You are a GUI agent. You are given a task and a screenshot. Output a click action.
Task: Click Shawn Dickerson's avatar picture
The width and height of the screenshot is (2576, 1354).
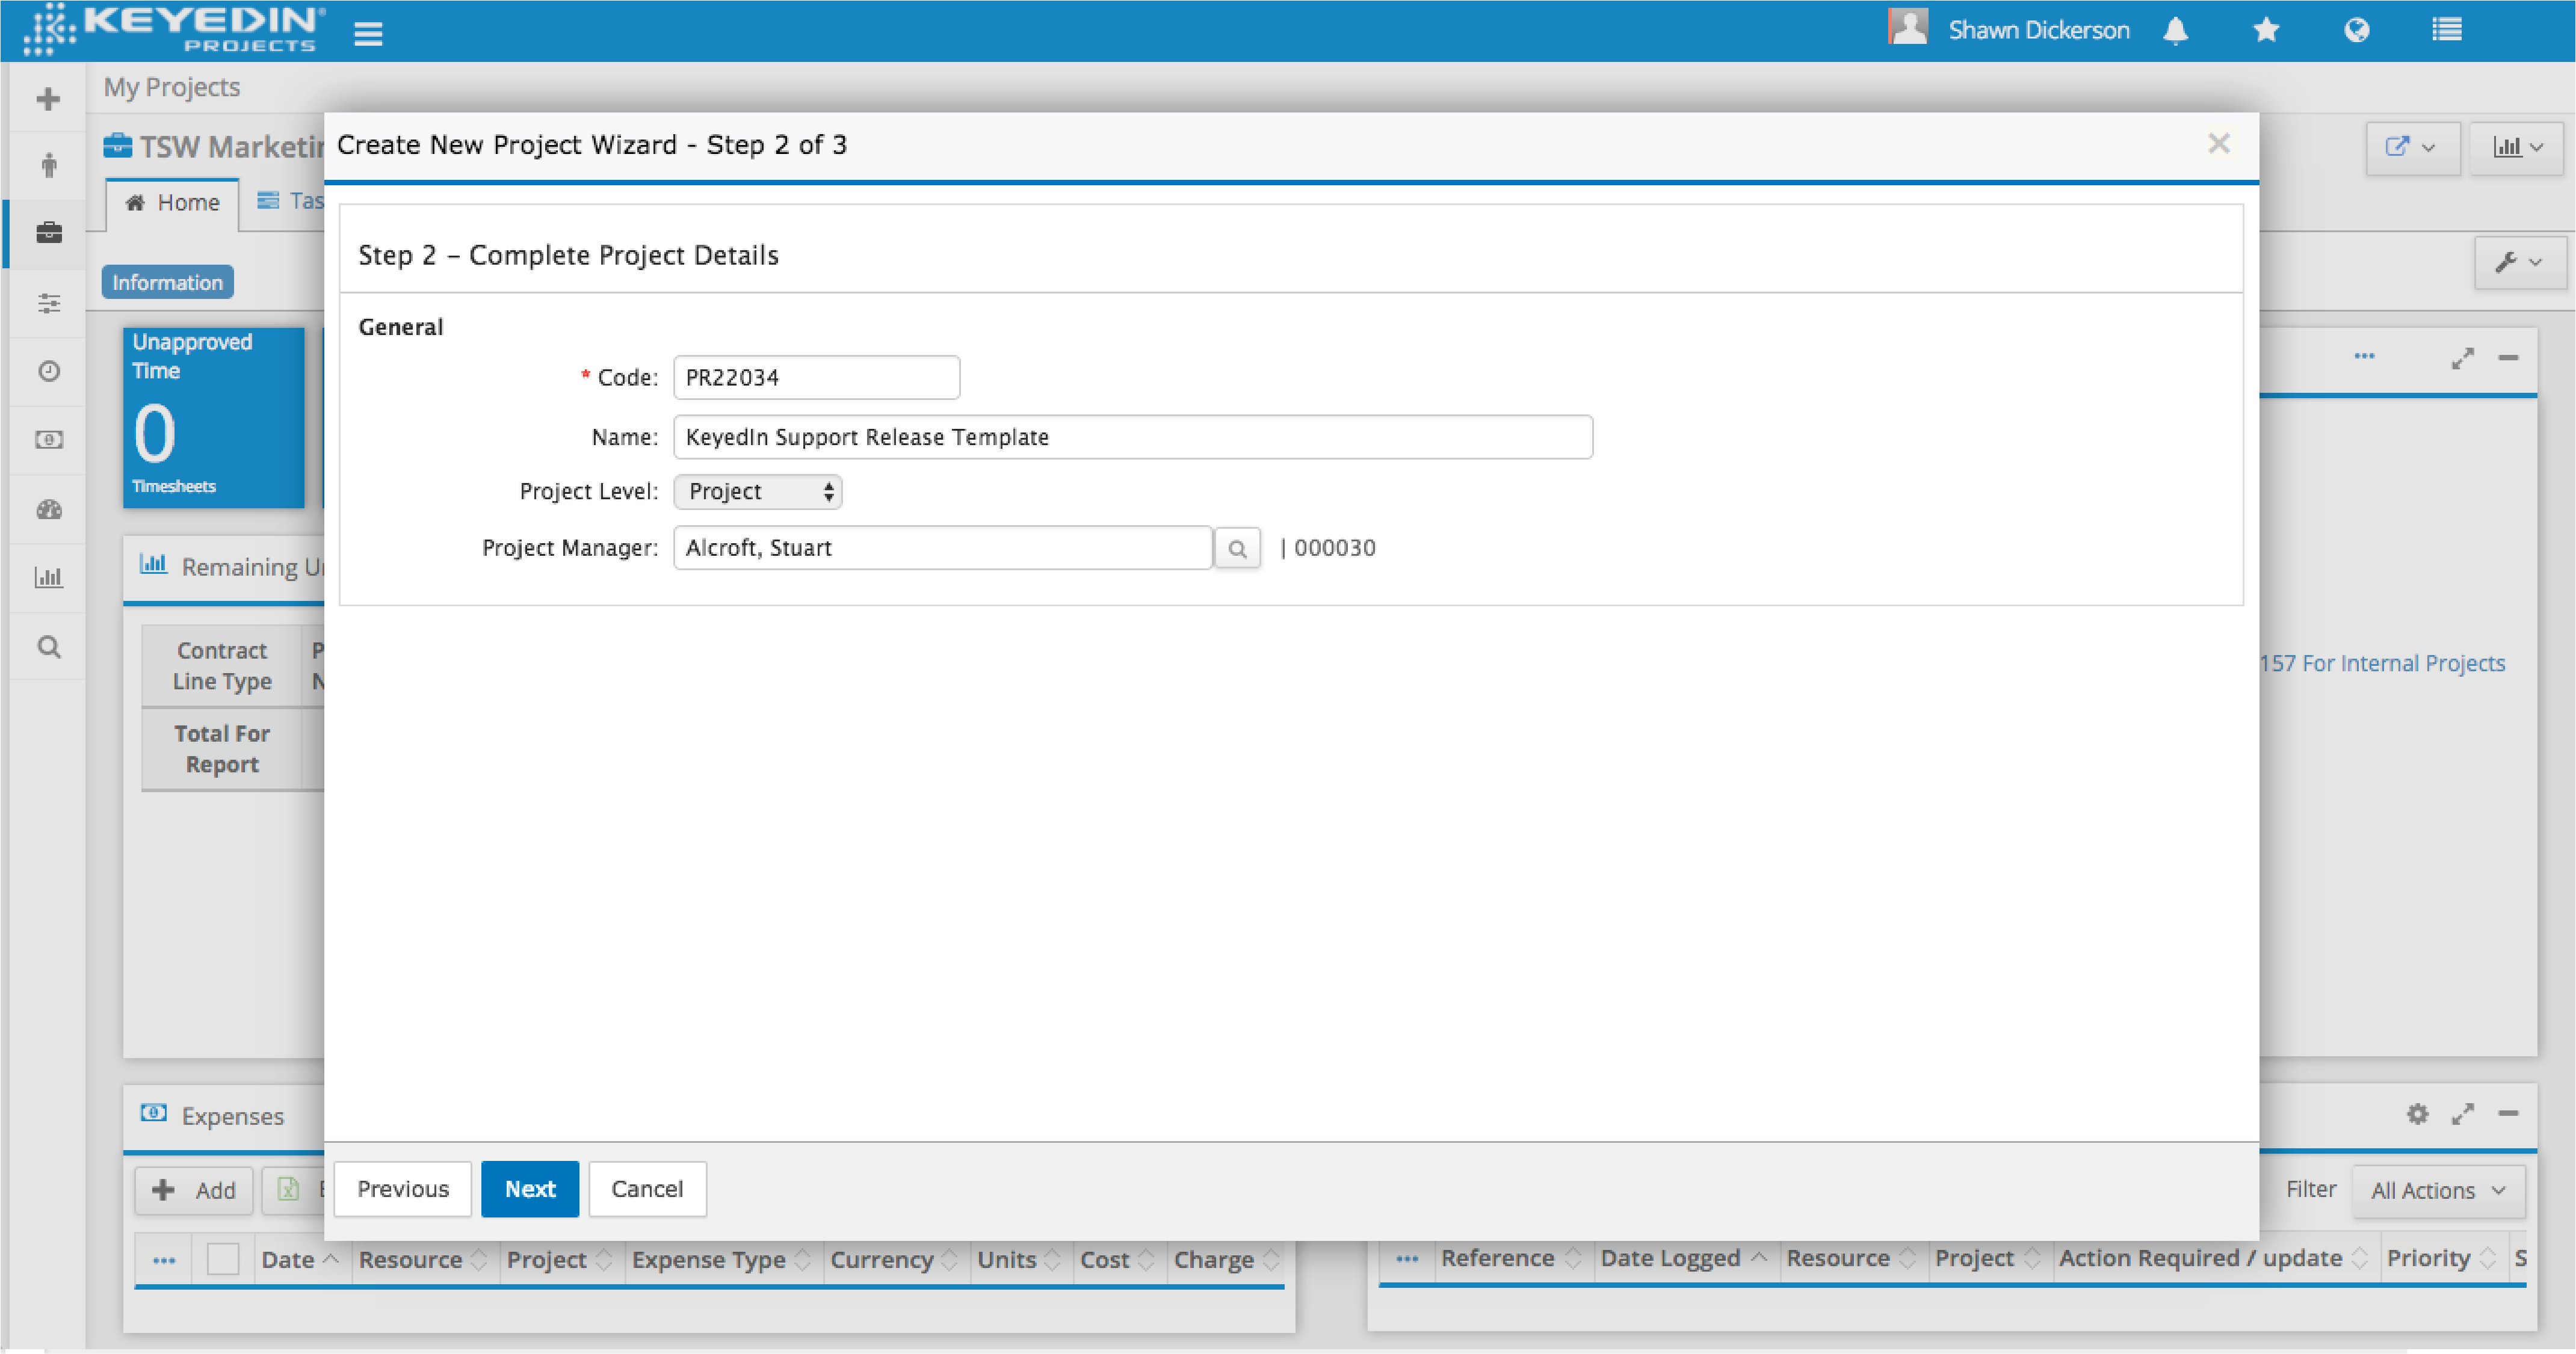pos(1907,27)
